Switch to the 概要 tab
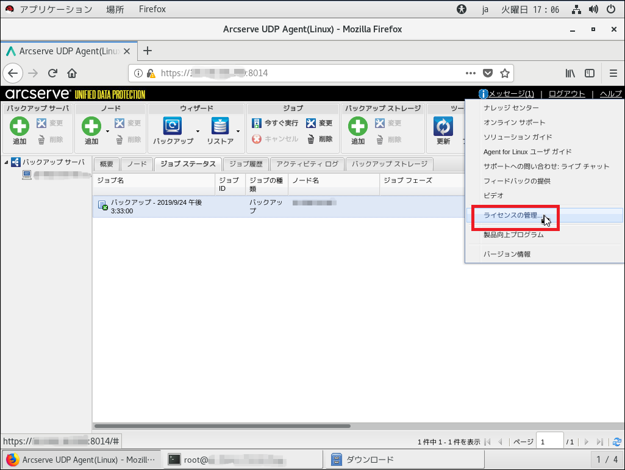625x470 pixels. (x=107, y=164)
